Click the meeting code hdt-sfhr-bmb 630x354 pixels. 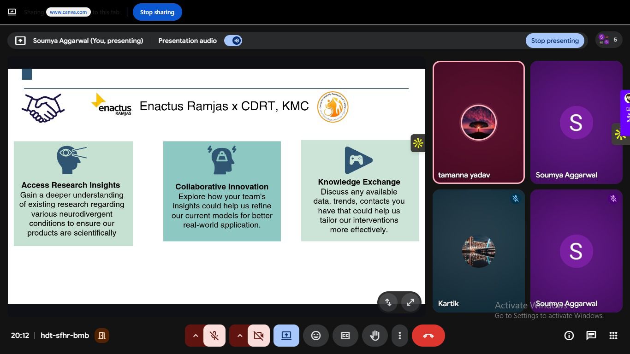coord(65,336)
